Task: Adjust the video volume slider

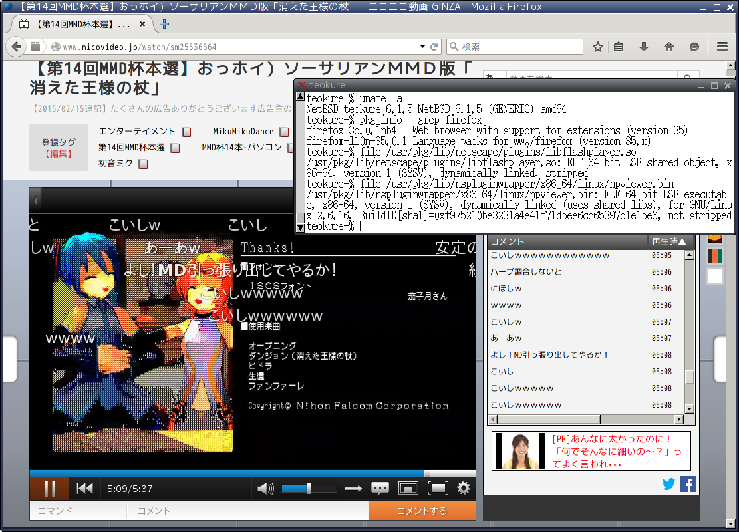Action: (x=309, y=489)
